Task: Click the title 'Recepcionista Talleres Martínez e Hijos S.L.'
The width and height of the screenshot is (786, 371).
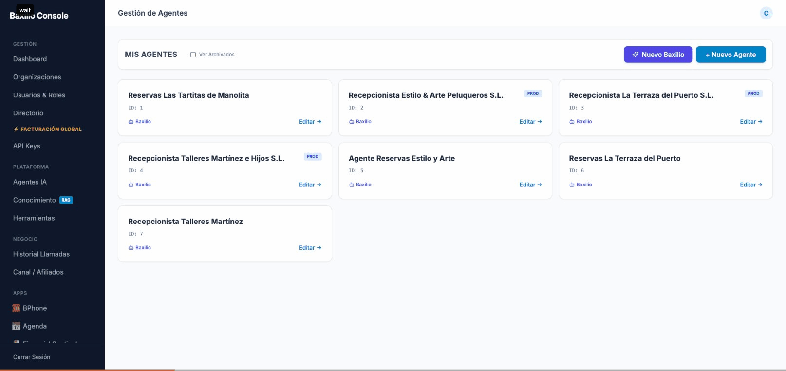Action: coord(206,159)
